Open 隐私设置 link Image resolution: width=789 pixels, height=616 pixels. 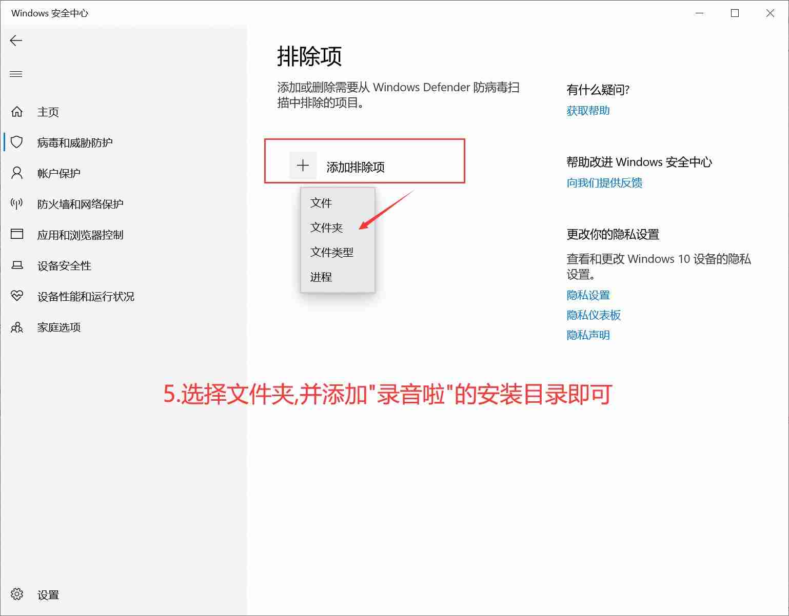tap(588, 295)
